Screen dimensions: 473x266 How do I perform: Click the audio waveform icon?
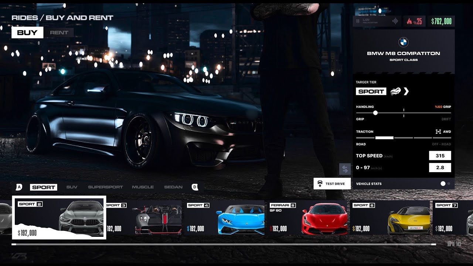coord(395,21)
